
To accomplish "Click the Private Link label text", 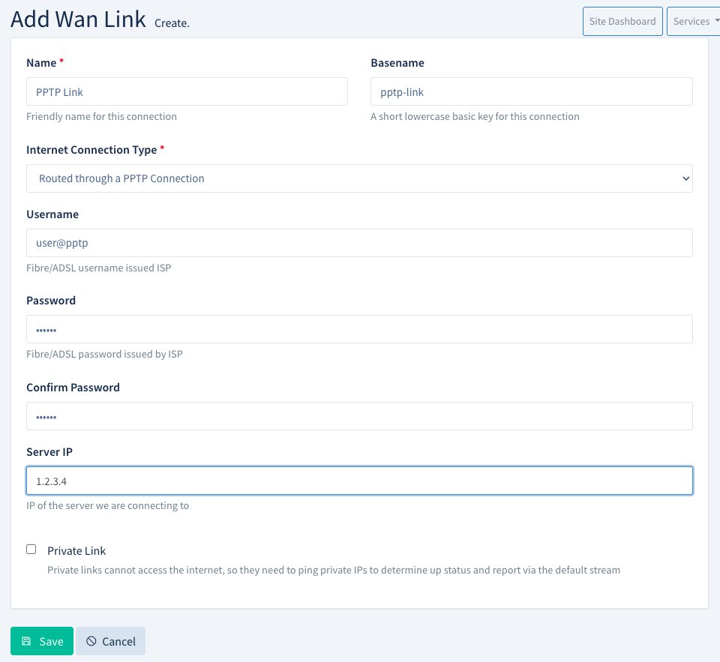I will 76,550.
